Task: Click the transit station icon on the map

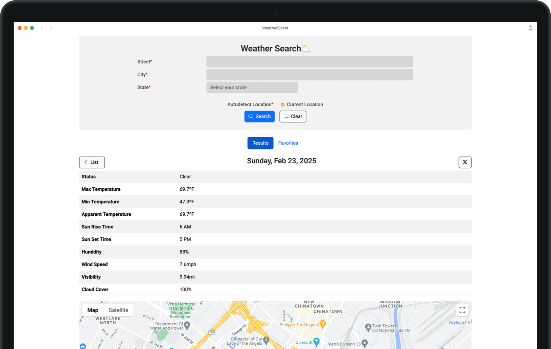Action: tap(83, 346)
